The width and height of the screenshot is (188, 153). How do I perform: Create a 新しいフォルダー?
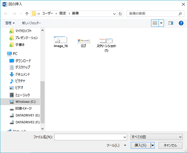32,23
